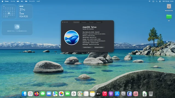The height and width of the screenshot is (98, 175).
Task: Click the macOS Tahoe logo image
Action: click(x=72, y=38)
